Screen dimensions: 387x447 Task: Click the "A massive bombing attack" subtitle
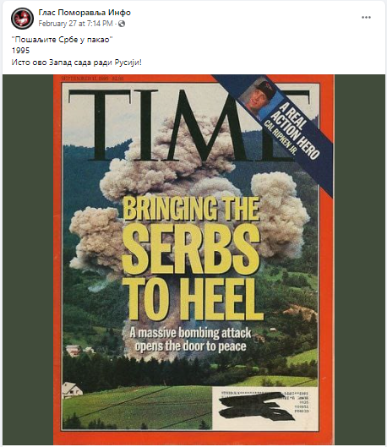point(190,333)
